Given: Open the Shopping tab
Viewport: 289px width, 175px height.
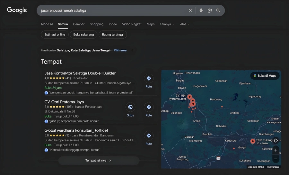Looking at the screenshot, I should pyautogui.click(x=97, y=24).
